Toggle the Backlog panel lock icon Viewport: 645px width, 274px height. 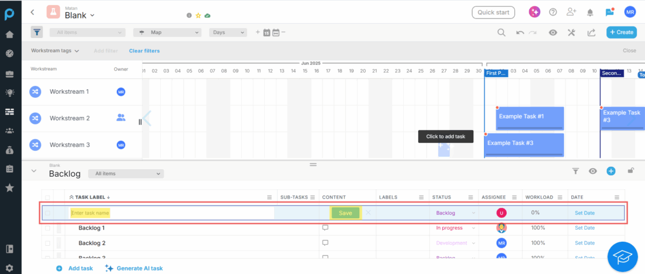(631, 171)
